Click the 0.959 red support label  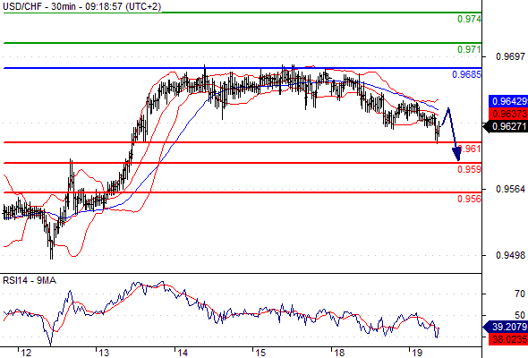tap(469, 169)
